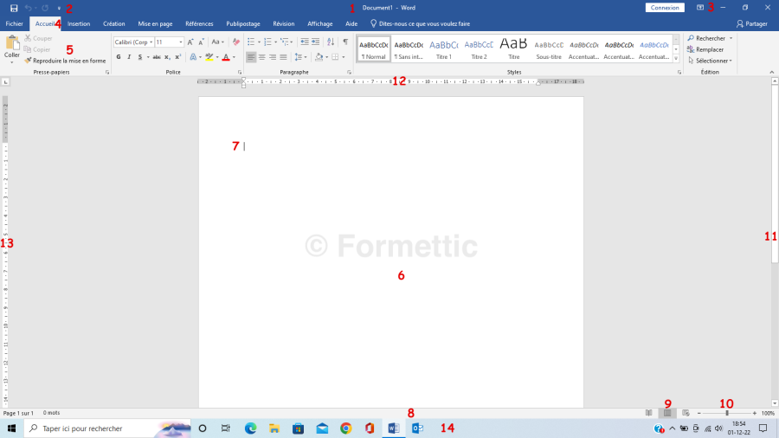Viewport: 779px width, 438px height.
Task: Open the Sélectionner dropdown
Action: tap(711, 61)
